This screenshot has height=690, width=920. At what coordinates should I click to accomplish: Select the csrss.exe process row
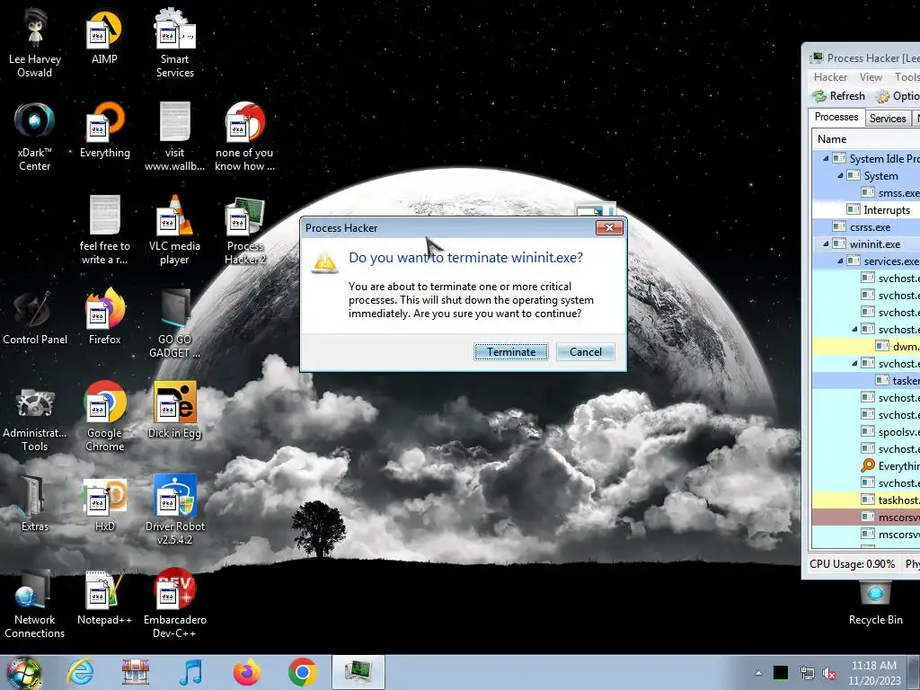866,227
